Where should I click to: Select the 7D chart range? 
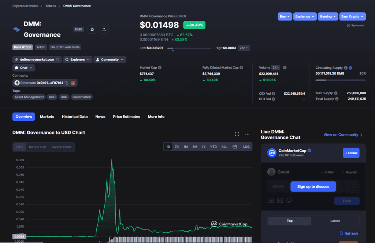point(177,147)
